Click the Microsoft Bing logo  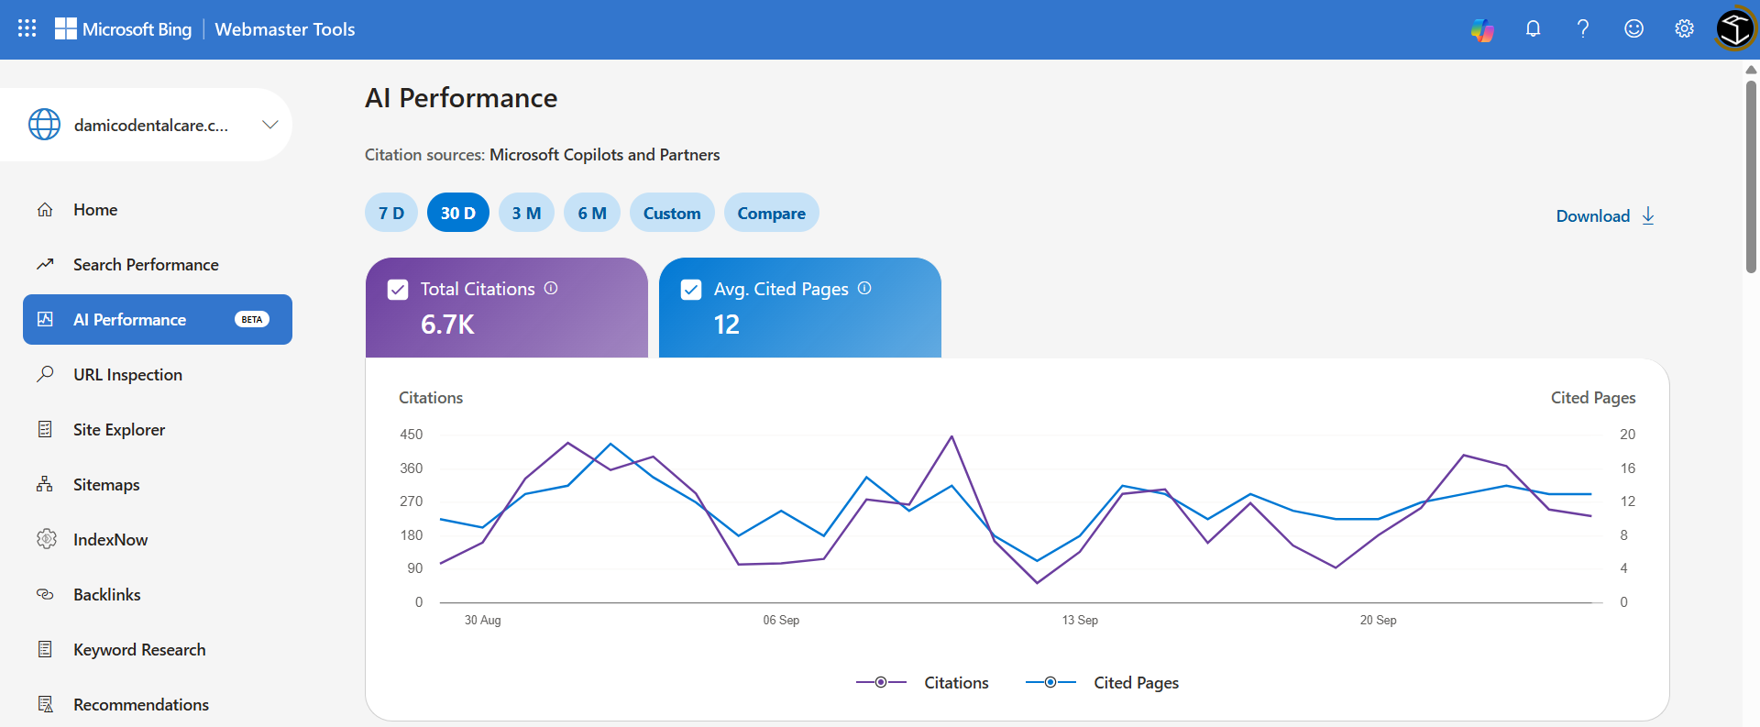point(124,29)
